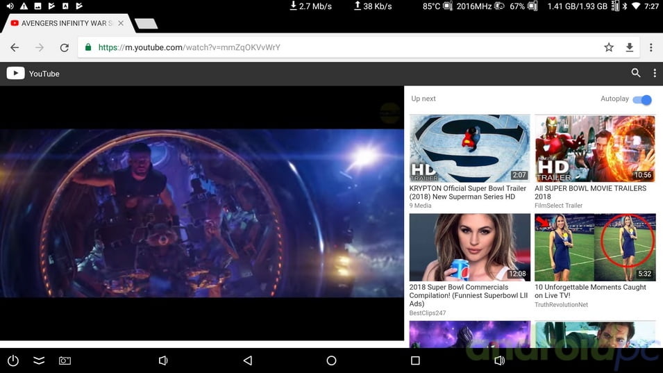The image size is (663, 373).
Task: Open YouTube three-dot options menu
Action: pos(655,73)
